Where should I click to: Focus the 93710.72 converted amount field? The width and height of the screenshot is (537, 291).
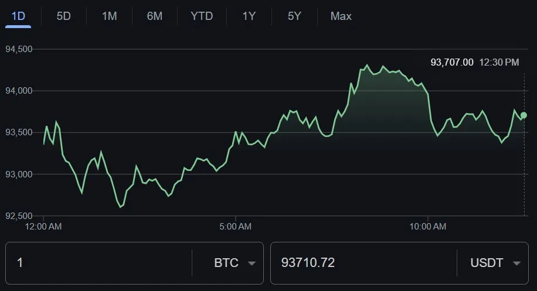(361, 263)
